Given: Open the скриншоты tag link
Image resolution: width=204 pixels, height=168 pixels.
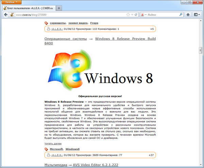Looking at the screenshot, I should click(x=58, y=23).
